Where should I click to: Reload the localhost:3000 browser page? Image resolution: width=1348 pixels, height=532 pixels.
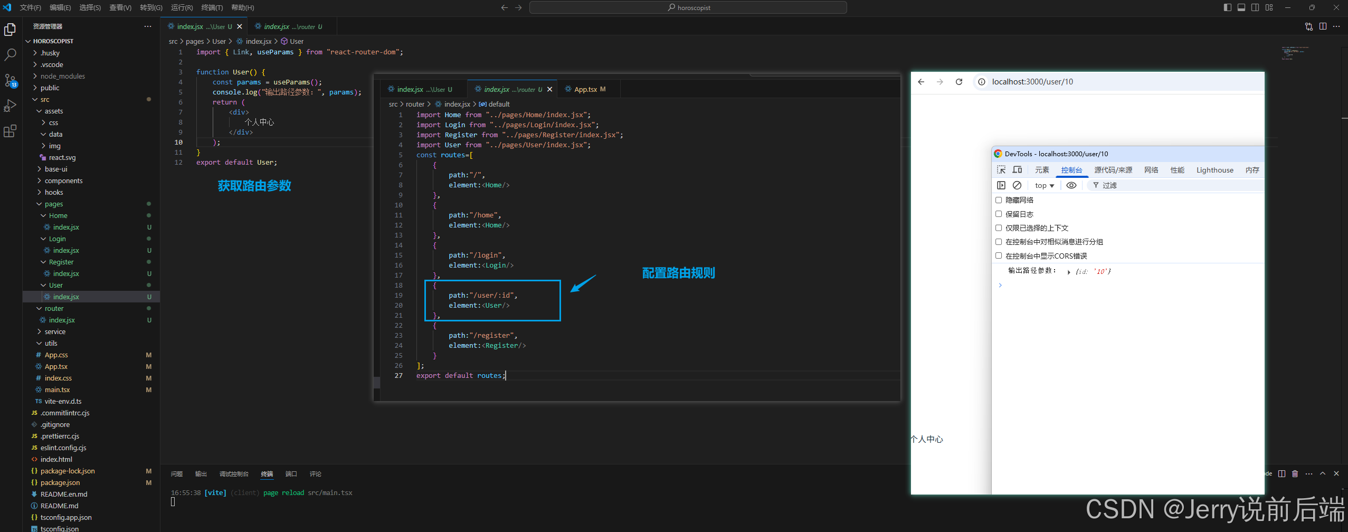pos(959,82)
